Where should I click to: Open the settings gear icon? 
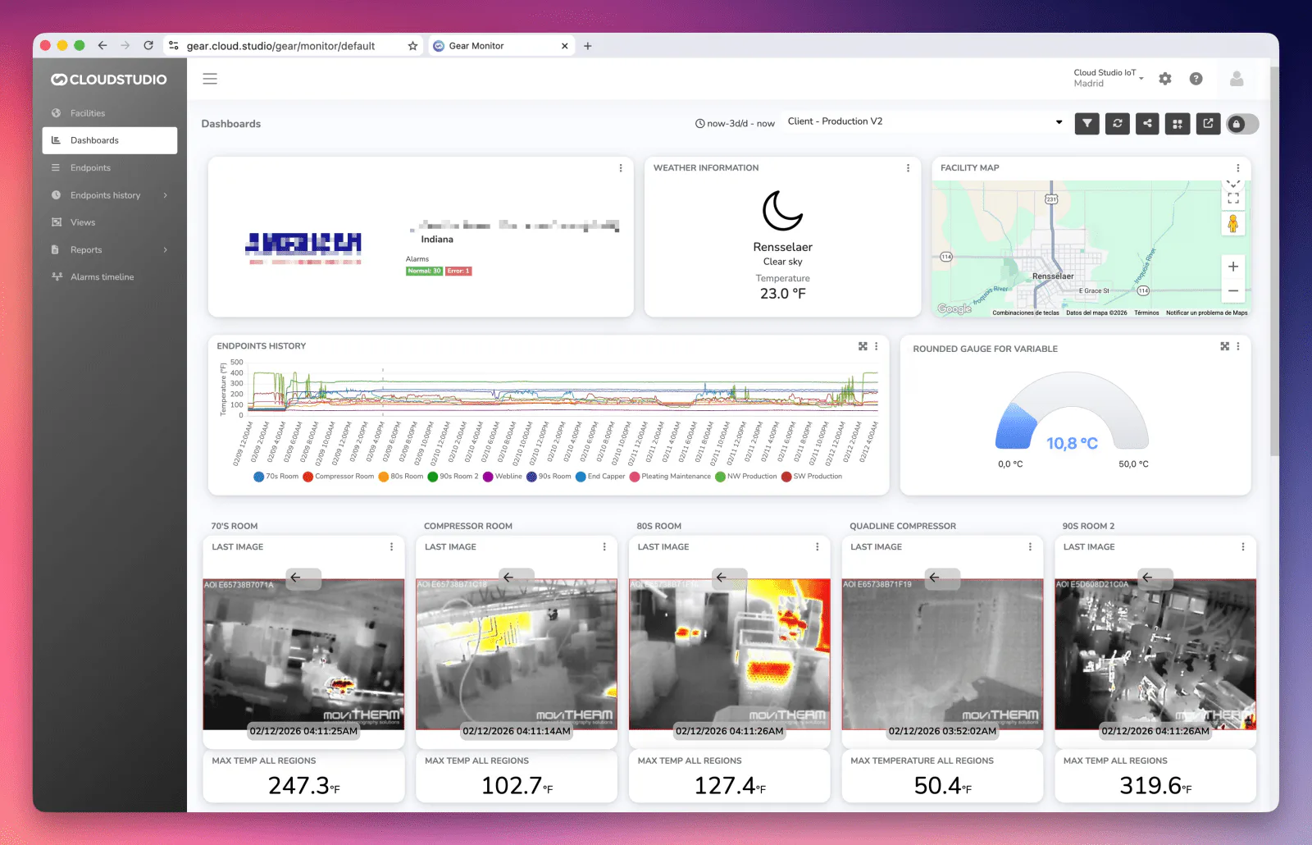tap(1165, 79)
